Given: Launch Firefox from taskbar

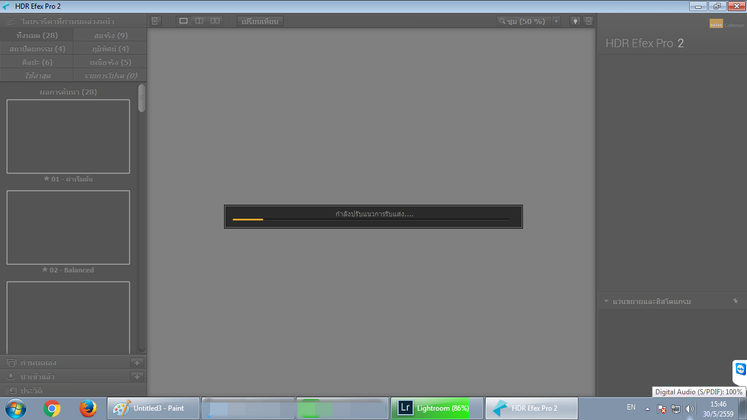Looking at the screenshot, I should tap(88, 408).
